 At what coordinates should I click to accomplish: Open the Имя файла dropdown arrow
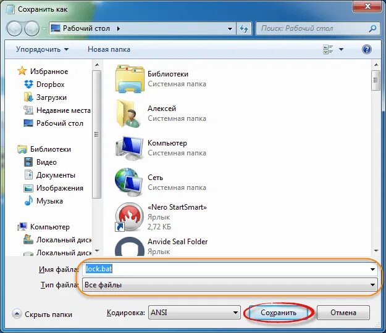point(372,269)
